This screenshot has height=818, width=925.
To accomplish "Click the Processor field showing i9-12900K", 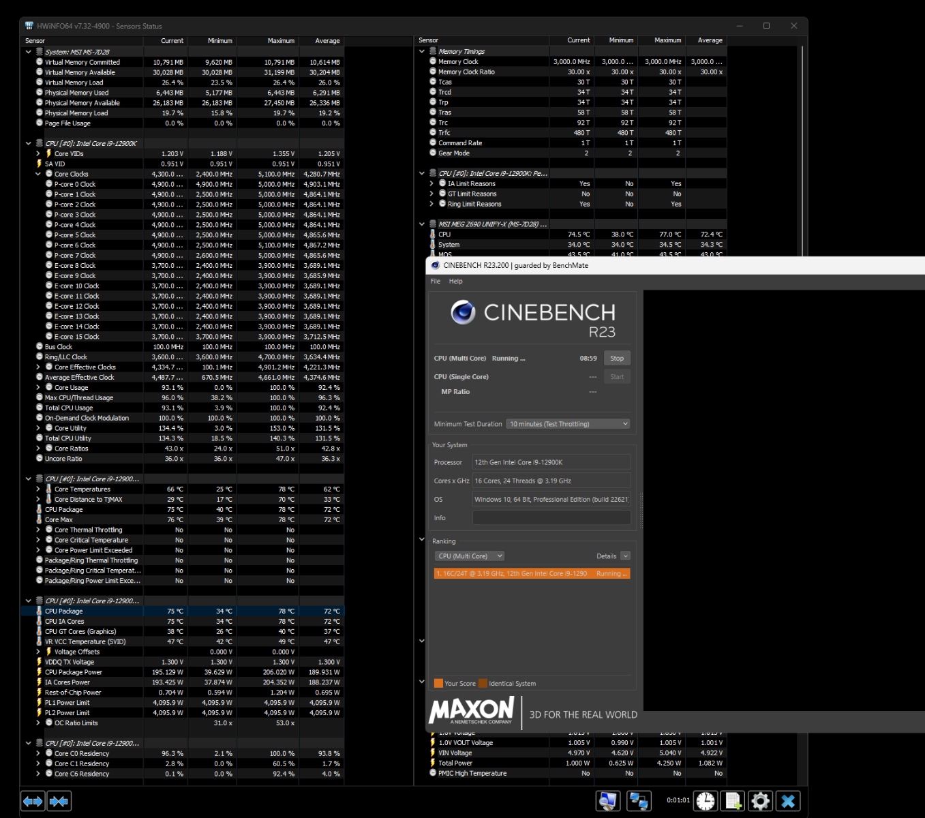I will (551, 462).
